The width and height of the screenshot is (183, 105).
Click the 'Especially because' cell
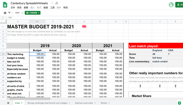18,69
